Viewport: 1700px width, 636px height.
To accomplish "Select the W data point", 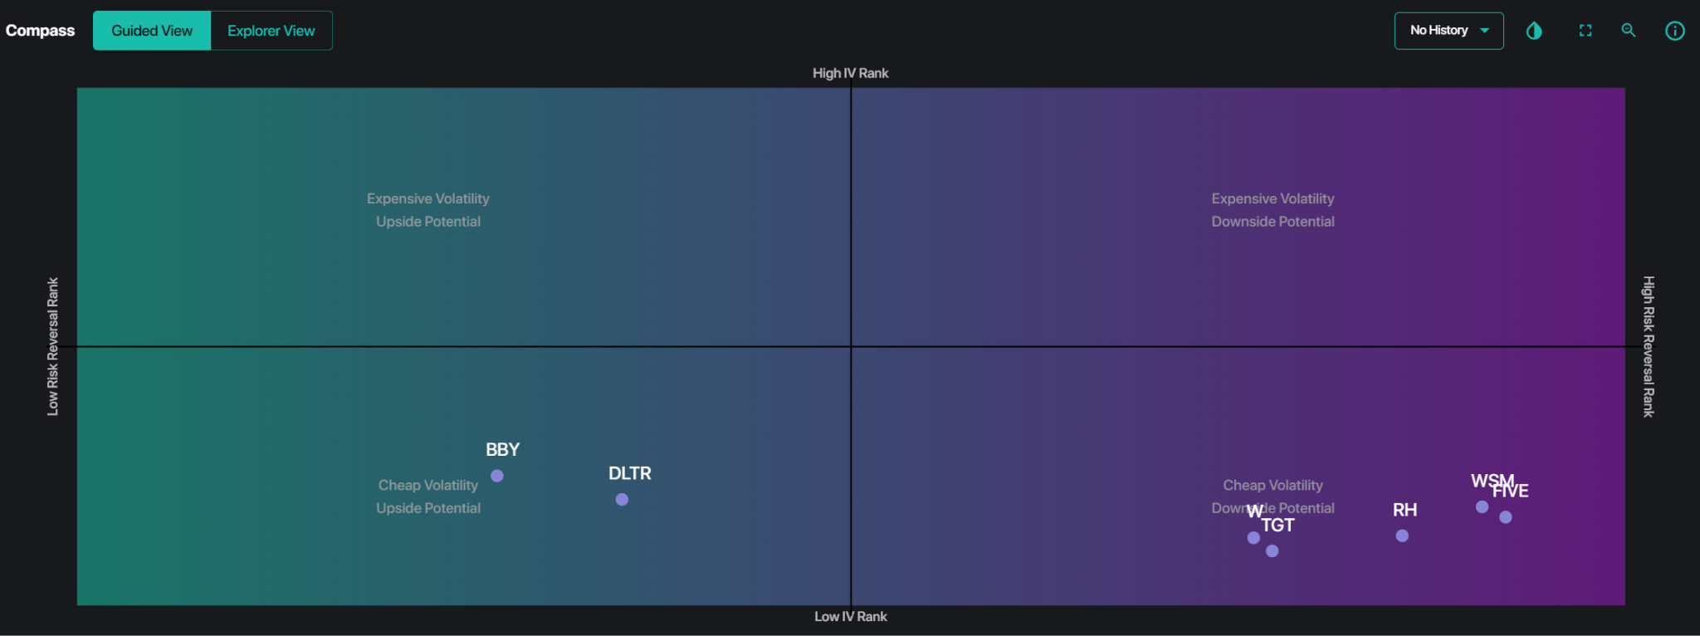I will (1253, 538).
